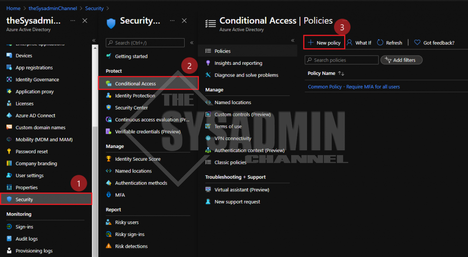Click the Application proxy icon
The image size is (468, 257).
tap(9, 91)
